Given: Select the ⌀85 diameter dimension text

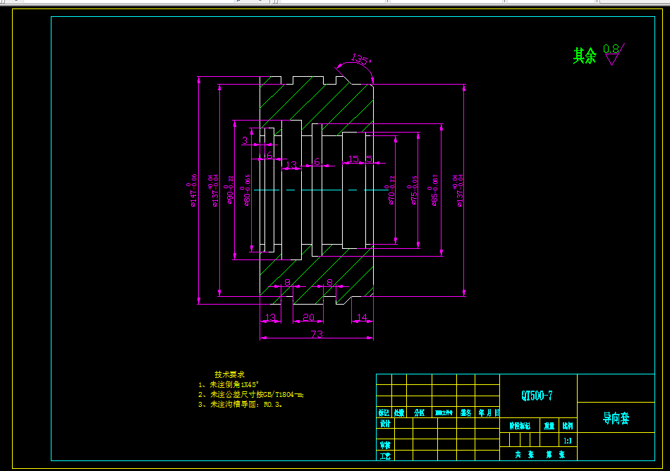Looking at the screenshot, I should pyautogui.click(x=433, y=190).
